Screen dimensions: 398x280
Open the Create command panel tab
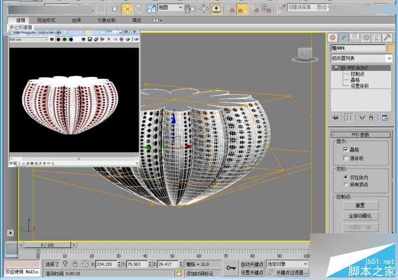pos(332,38)
